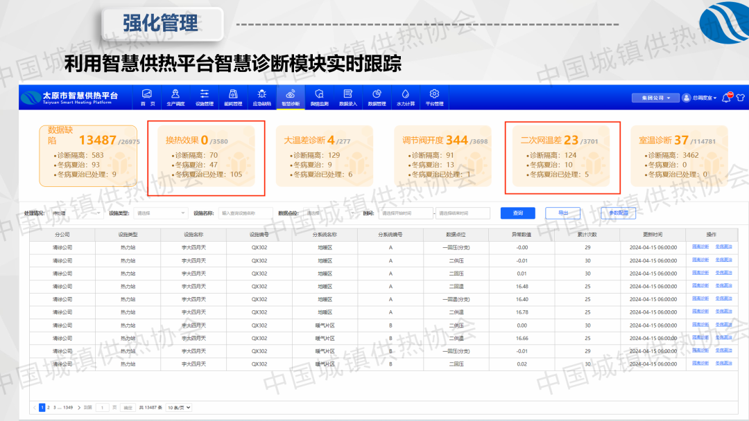
Task: Click the 导出 export button
Action: 562,213
